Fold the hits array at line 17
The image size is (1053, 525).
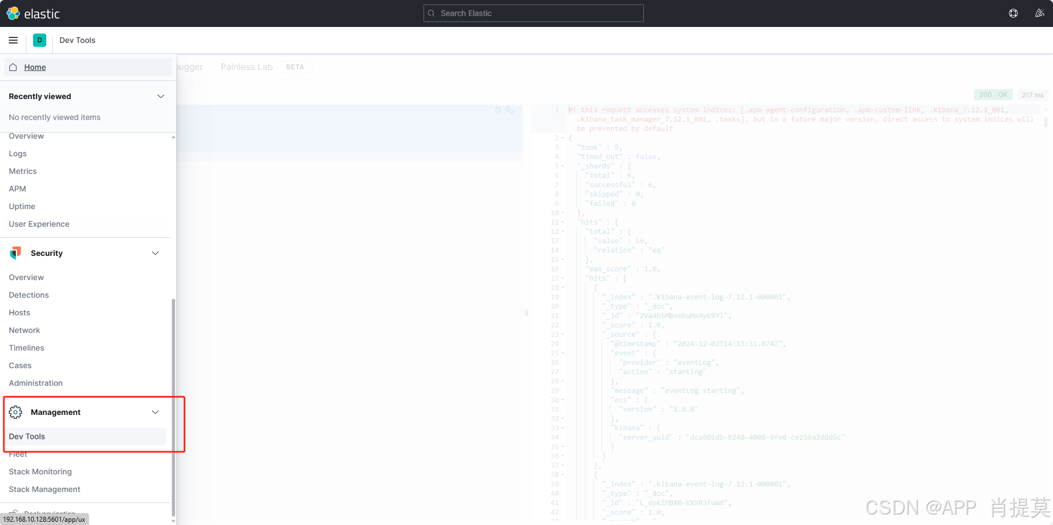pos(563,278)
